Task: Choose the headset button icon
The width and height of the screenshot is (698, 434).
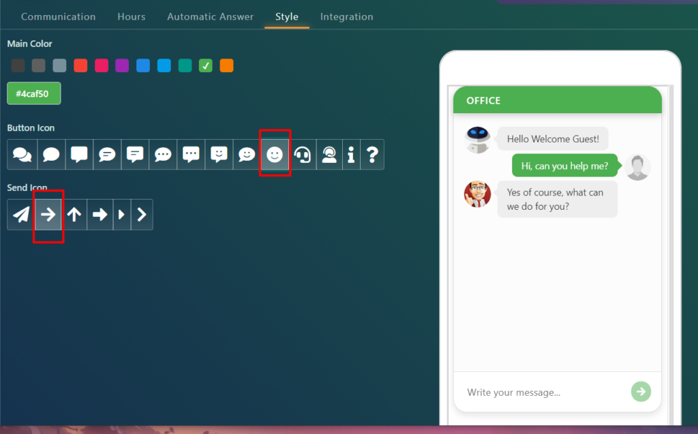Action: tap(303, 155)
